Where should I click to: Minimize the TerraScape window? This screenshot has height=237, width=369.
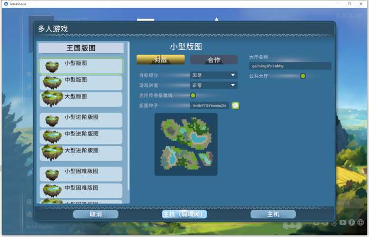pyautogui.click(x=338, y=4)
